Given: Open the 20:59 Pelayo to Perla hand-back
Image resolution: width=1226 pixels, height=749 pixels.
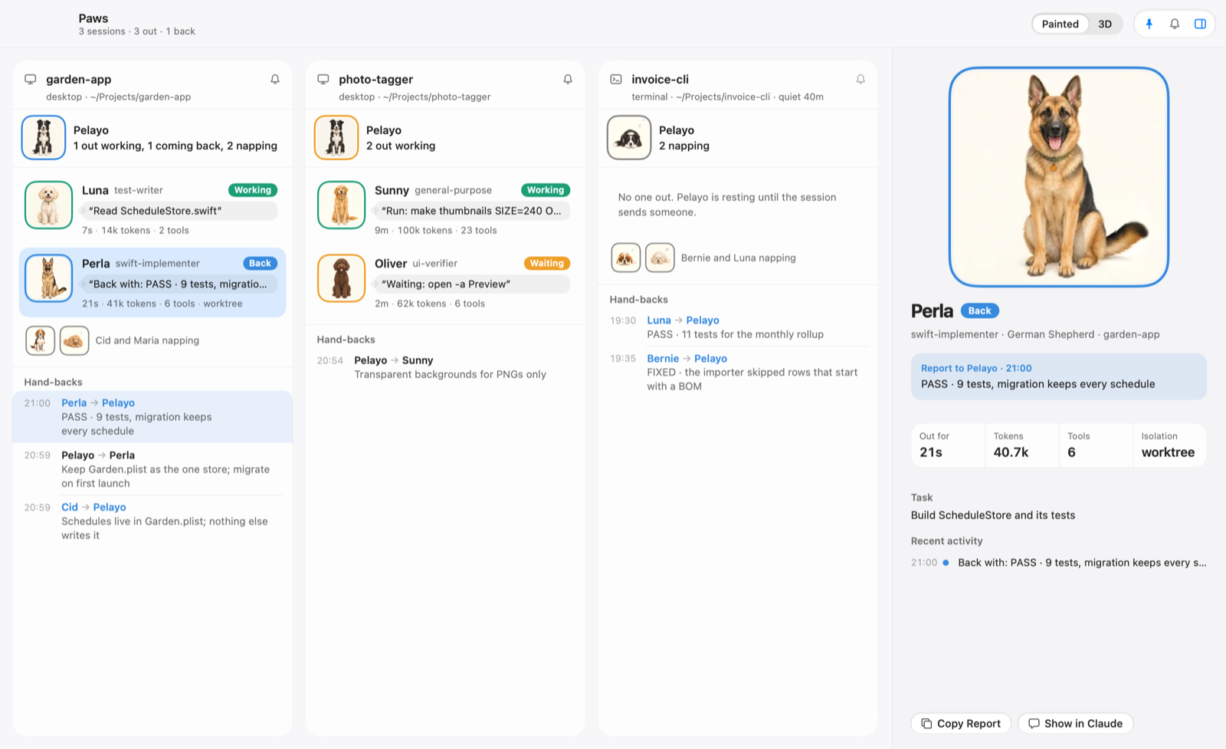Looking at the screenshot, I should click(152, 468).
